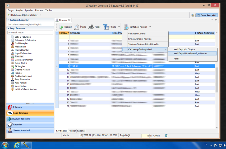The image size is (226, 149).
Task: Click the Kasa Kartları icon
Action: (12, 83)
